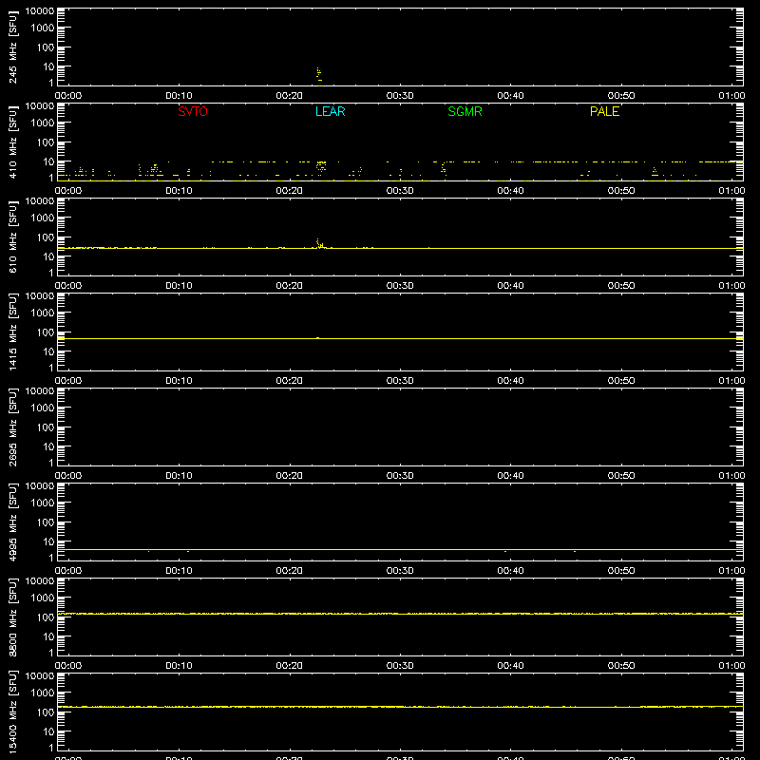This screenshot has width=760, height=760.
Task: Click the cyan LEAR station label
Action: [330, 111]
